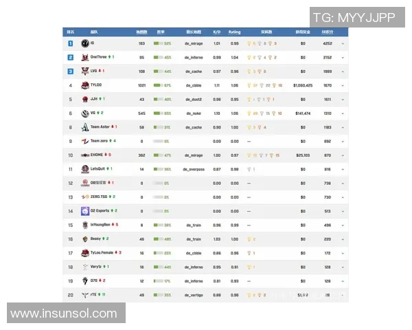The image size is (412, 330).
Task: Open the ZERO.TSG team name link
Action: [x=99, y=197]
